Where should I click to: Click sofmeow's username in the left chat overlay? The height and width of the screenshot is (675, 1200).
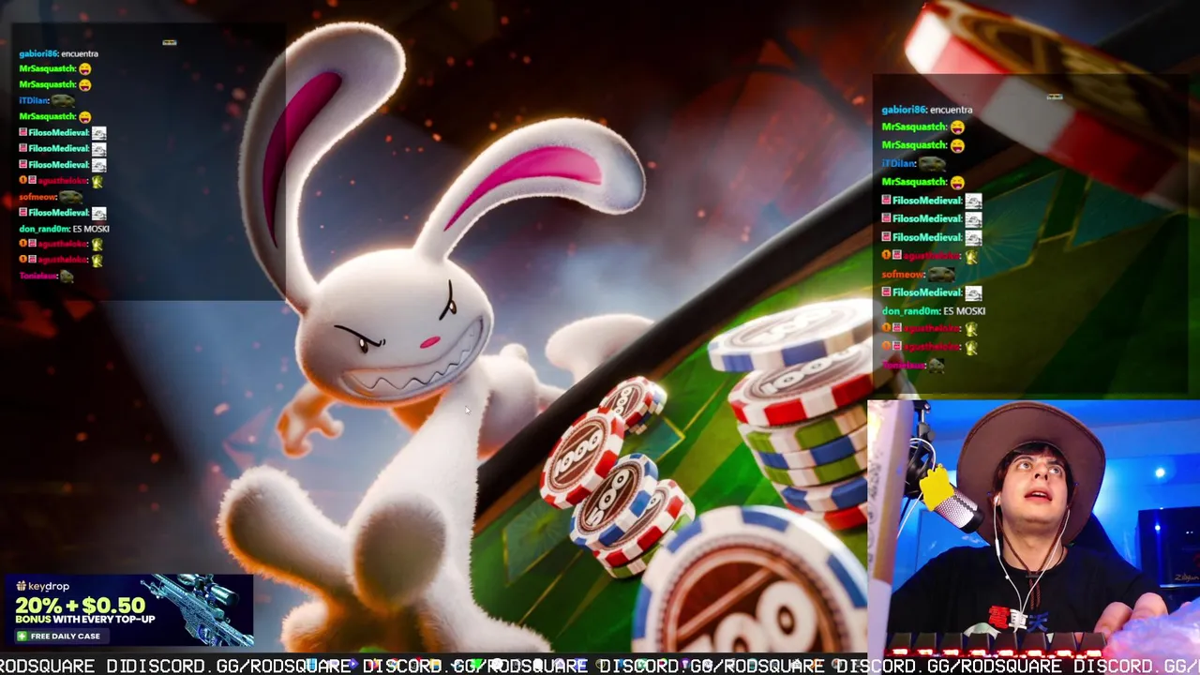[37, 197]
